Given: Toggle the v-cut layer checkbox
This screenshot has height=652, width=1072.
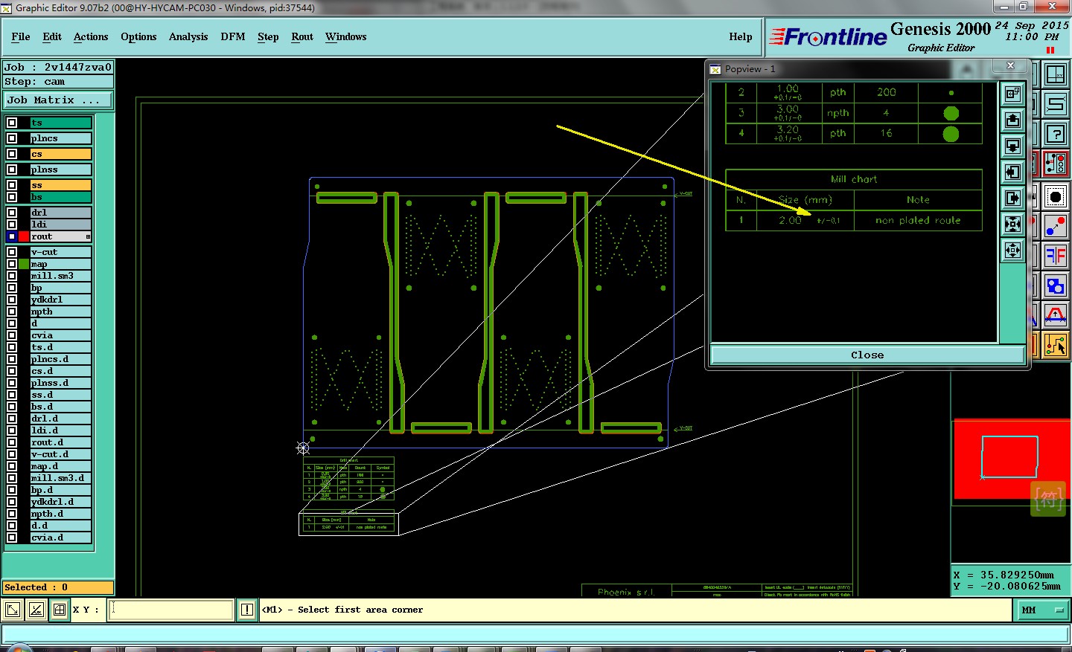Looking at the screenshot, I should 12,252.
